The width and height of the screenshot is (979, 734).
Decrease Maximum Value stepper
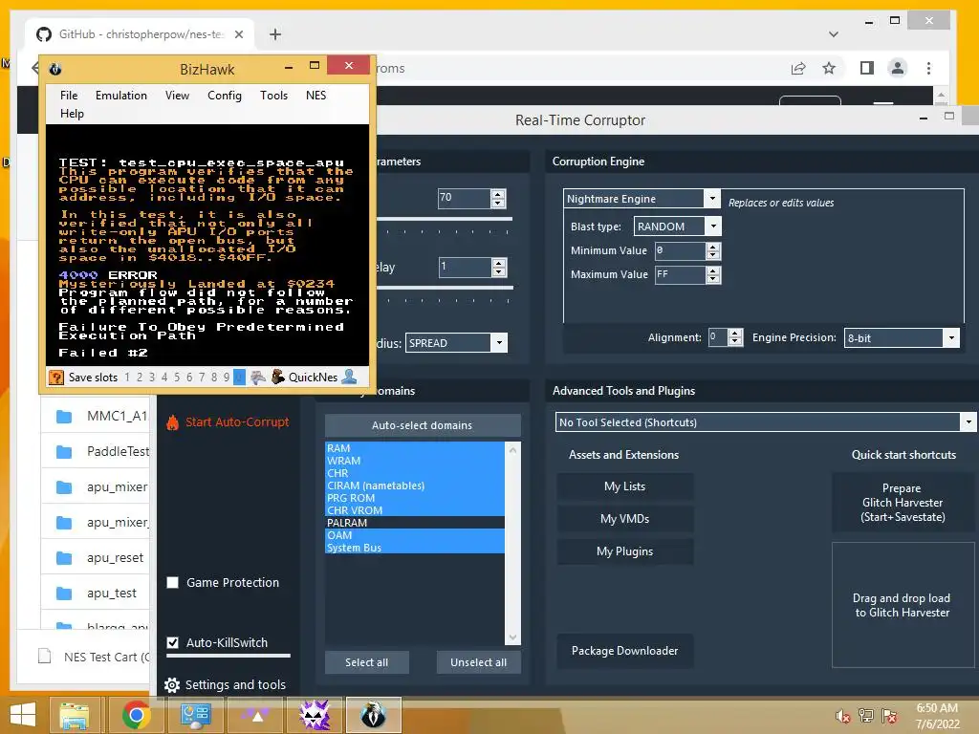[x=713, y=279]
